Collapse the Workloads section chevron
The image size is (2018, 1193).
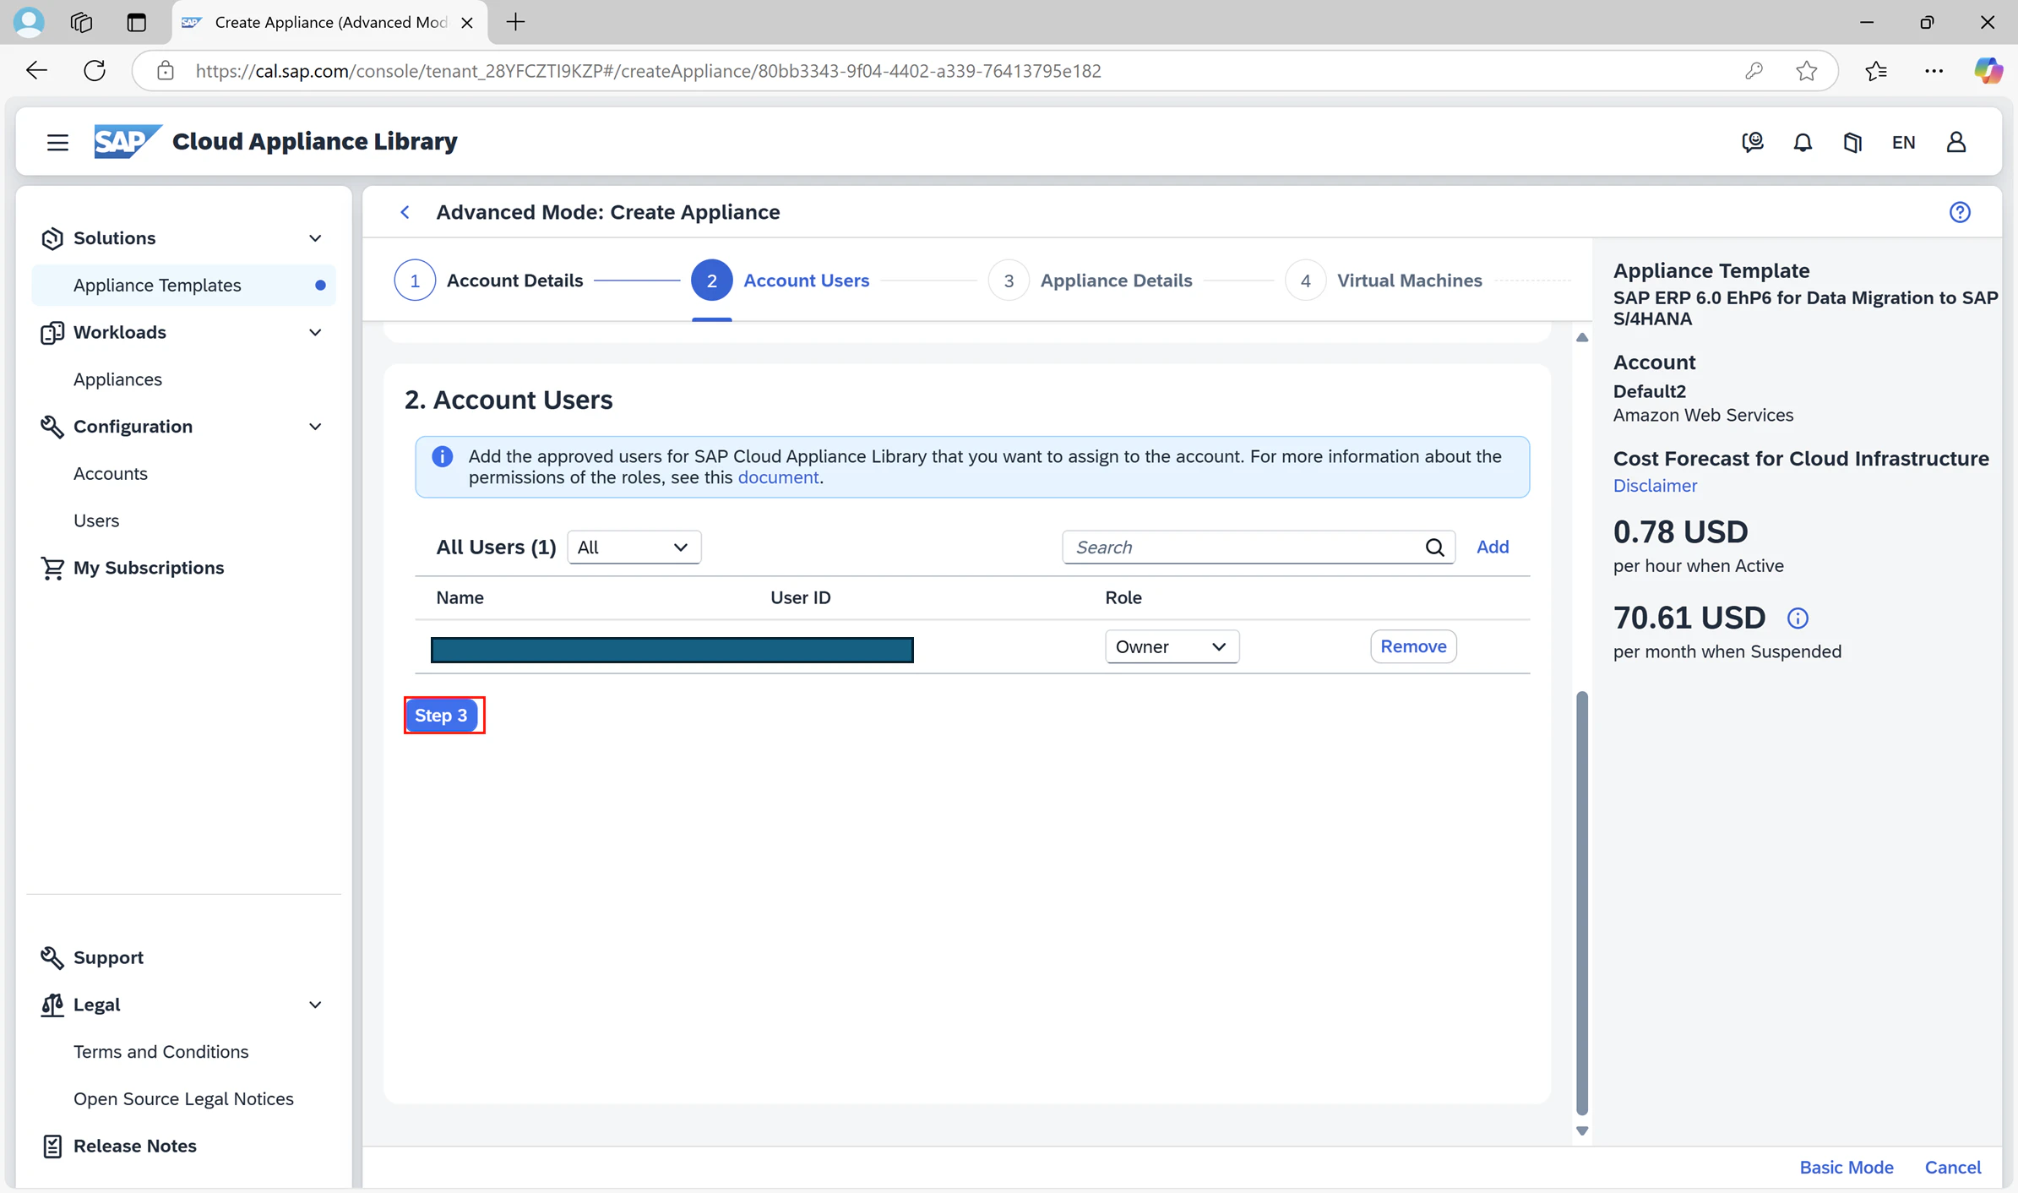pyautogui.click(x=315, y=333)
